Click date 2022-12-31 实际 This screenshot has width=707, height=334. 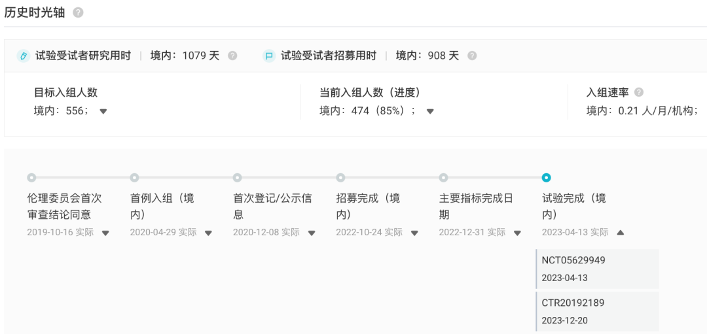[x=473, y=233]
